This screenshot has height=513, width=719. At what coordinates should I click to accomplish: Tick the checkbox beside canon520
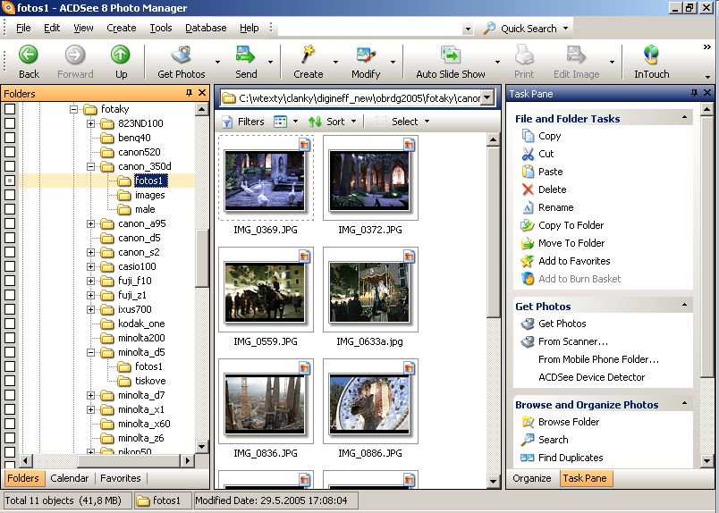tap(10, 152)
